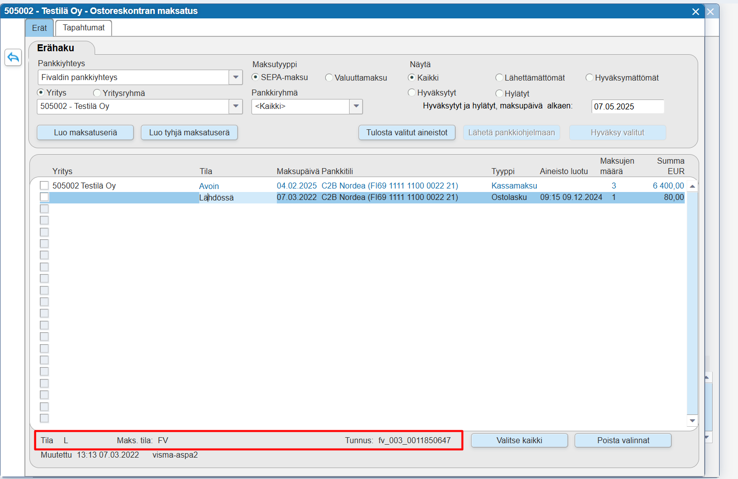The height and width of the screenshot is (479, 738).
Task: Show only Hylätyt batches
Action: [x=499, y=94]
